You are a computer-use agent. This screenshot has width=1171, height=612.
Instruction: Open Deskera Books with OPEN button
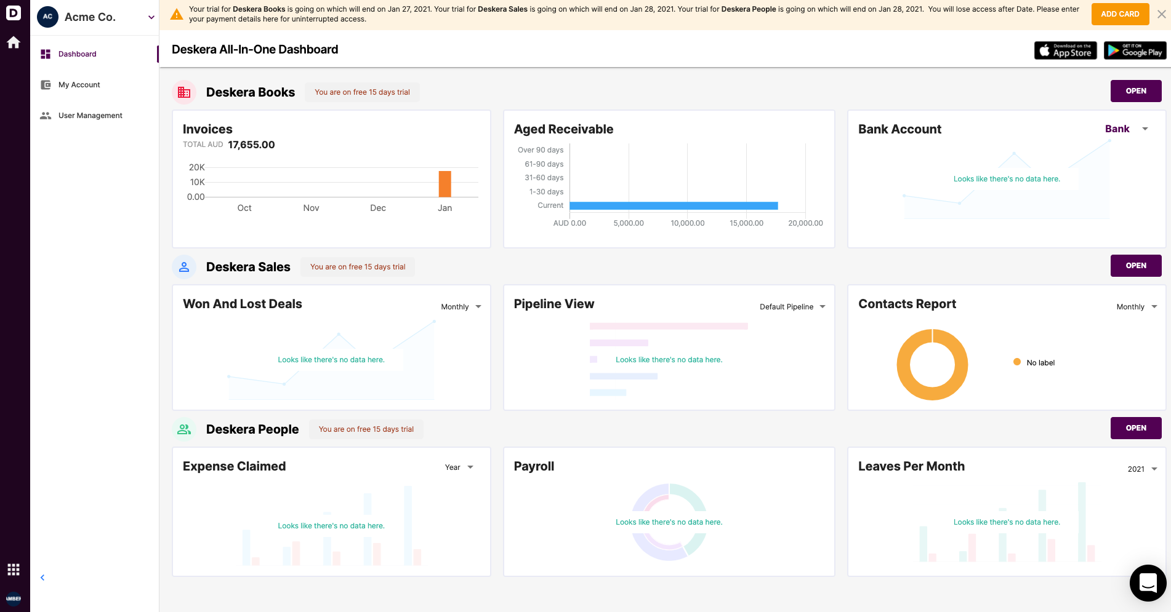click(1136, 91)
